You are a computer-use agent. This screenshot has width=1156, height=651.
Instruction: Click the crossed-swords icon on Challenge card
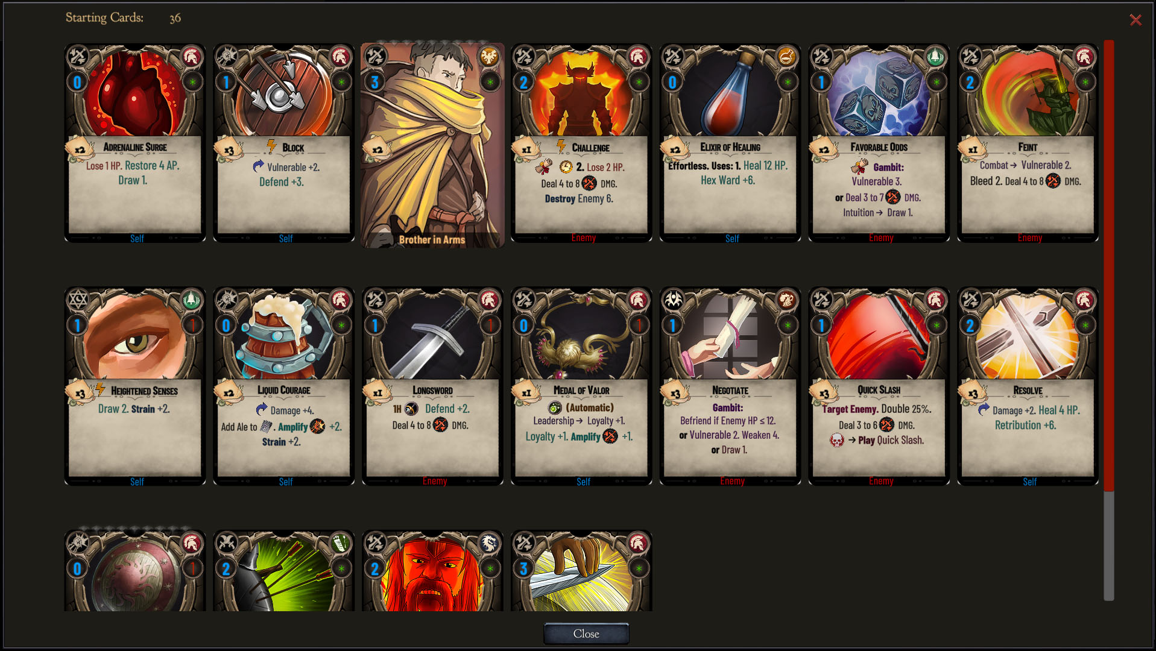click(524, 57)
